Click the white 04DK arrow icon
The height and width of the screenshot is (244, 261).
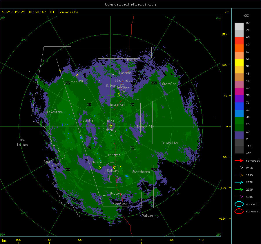[239, 168]
